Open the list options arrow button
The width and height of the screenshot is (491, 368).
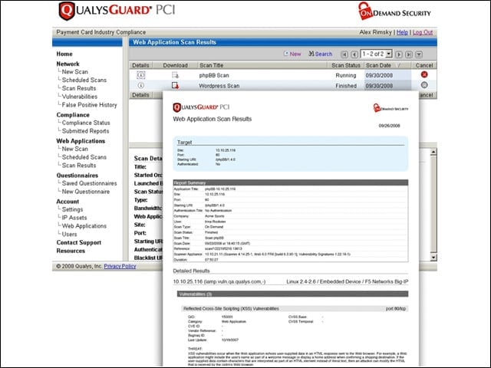(419, 54)
